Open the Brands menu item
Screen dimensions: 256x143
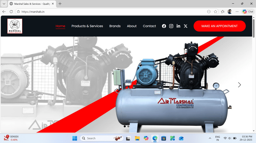coord(115,26)
